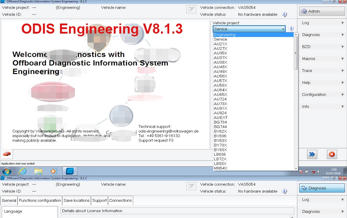Viewport: 347px width, 218px height.
Task: Select the AU48X project entry
Action: (x=253, y=67)
